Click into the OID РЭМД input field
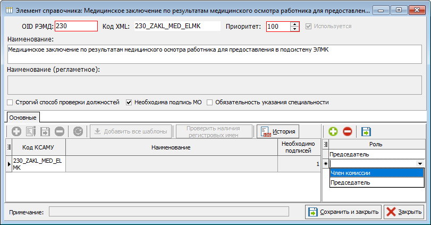The width and height of the screenshot is (431, 225). click(76, 26)
